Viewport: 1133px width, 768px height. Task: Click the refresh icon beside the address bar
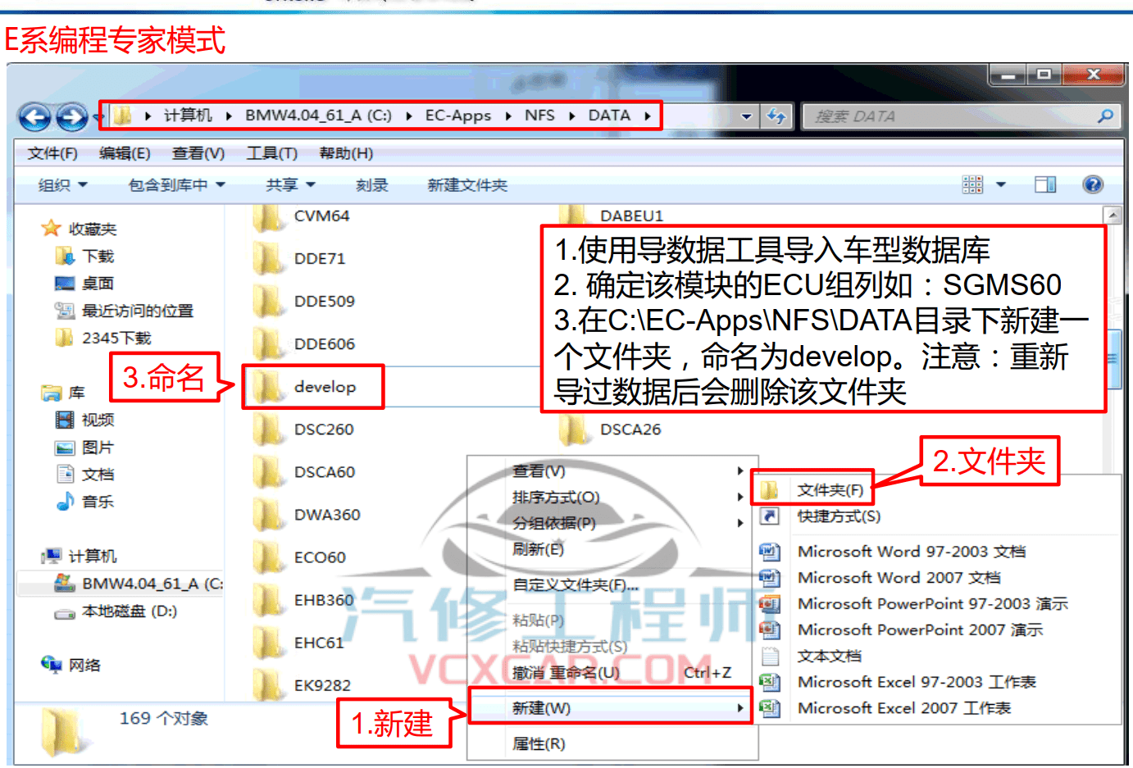[776, 116]
